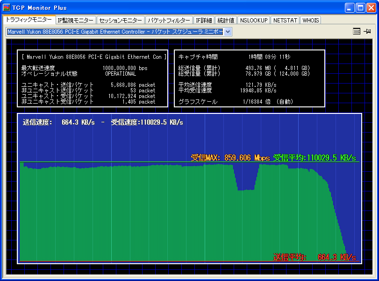The width and height of the screenshot is (379, 281).
Task: Select the WHOIS tab
Action: (x=310, y=21)
